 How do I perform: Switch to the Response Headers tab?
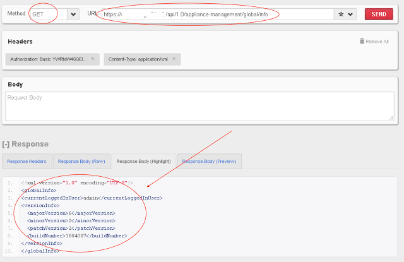[27, 162]
